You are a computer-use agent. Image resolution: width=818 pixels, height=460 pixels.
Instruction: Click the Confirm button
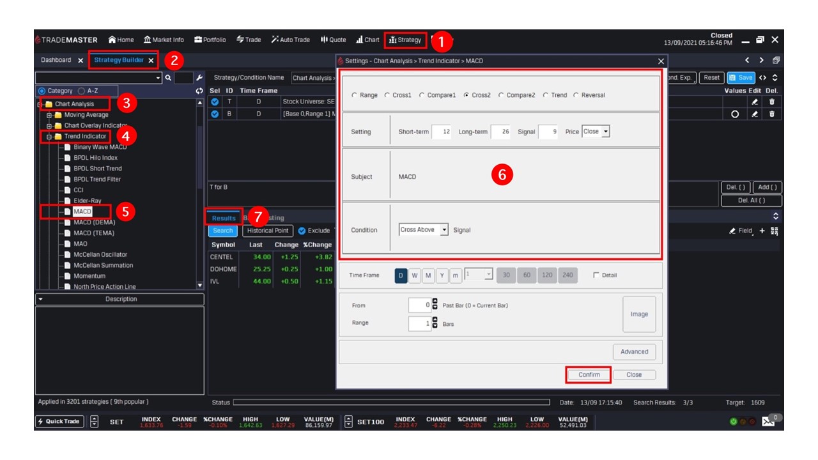click(589, 375)
